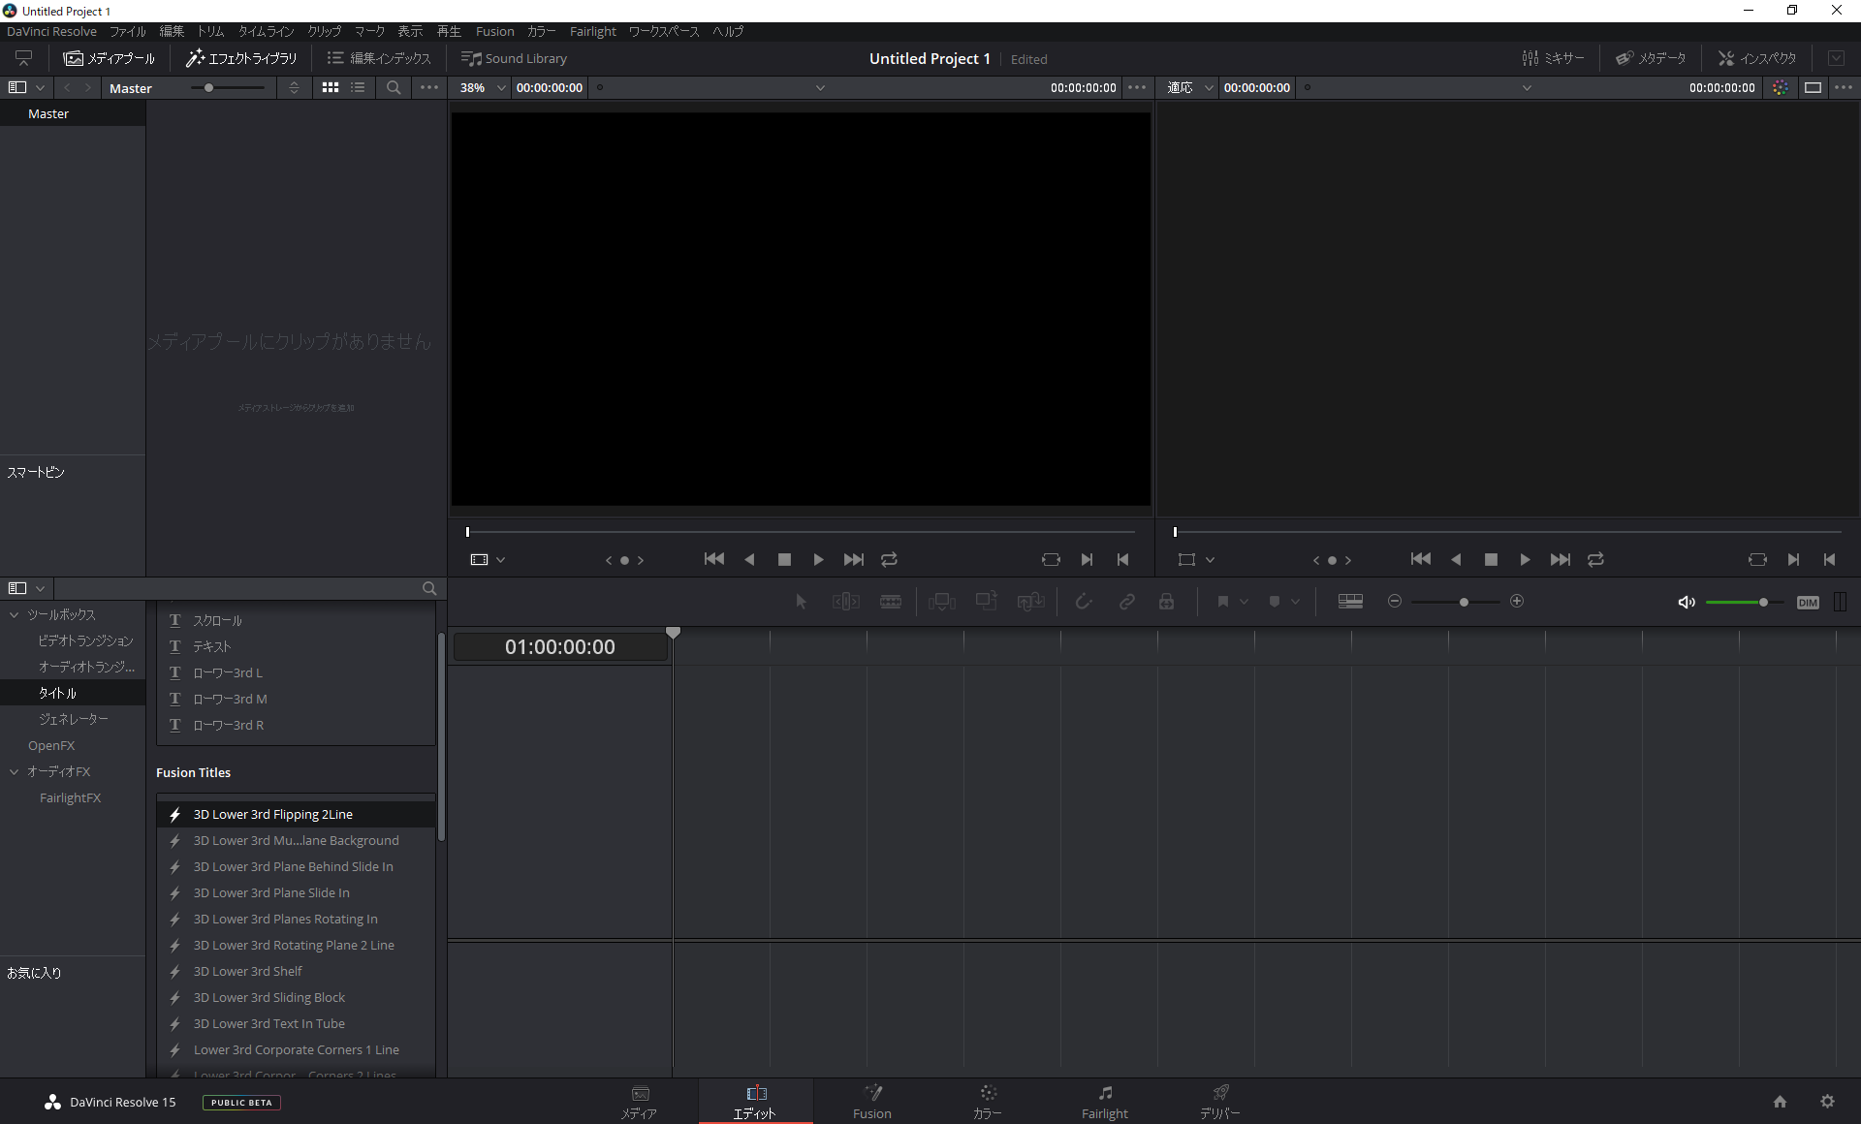
Task: Drag the audio volume slider on timeline
Action: point(1763,602)
